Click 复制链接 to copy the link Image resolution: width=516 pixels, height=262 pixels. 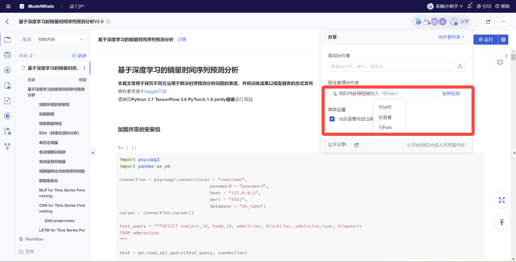[451, 94]
